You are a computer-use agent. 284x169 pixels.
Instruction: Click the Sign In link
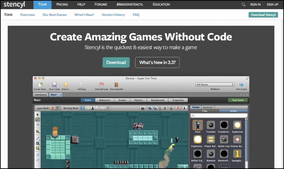coord(255,4)
